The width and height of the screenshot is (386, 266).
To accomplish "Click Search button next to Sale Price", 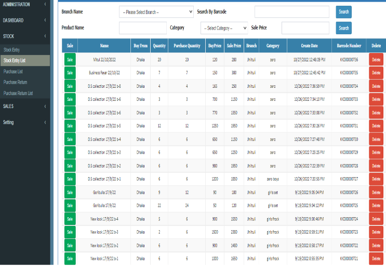I will point(343,28).
